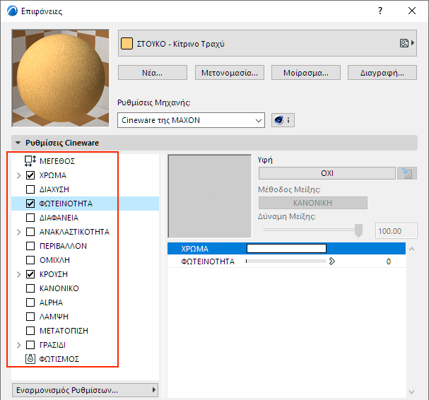Viewport: 429px width, 400px height.
Task: Click the ΦΩΤΕΙΝΟΤΗΤΑ slider arrow icon
Action: point(332,261)
